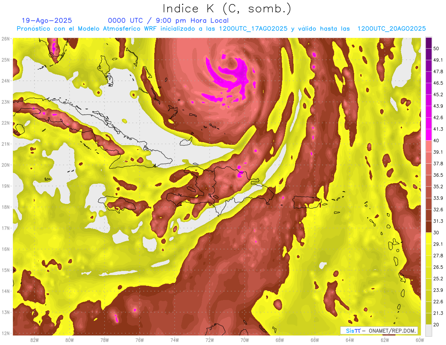Select the dark brown swatch between 30 and 31.3
446x345 pixels.
[x=429, y=227]
